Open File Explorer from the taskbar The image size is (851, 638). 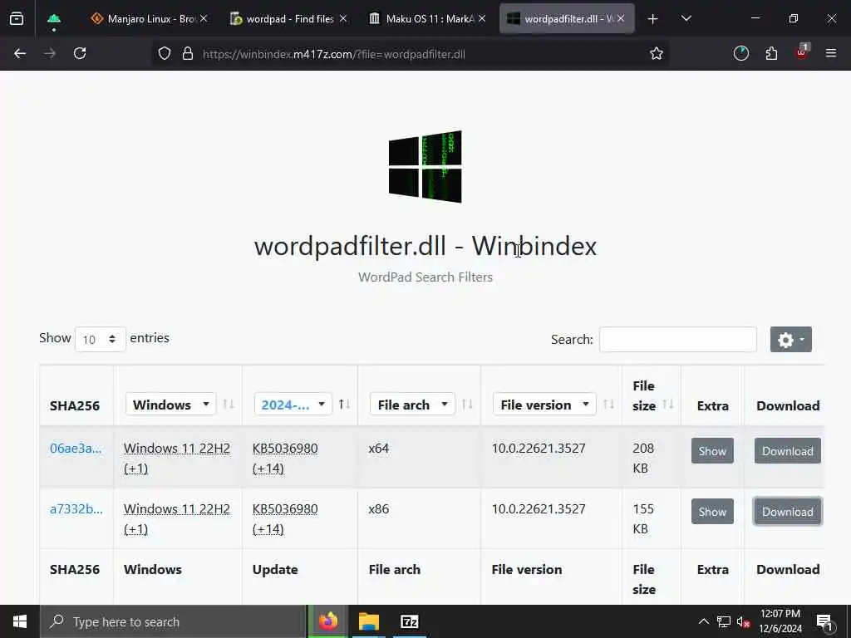[x=368, y=621]
